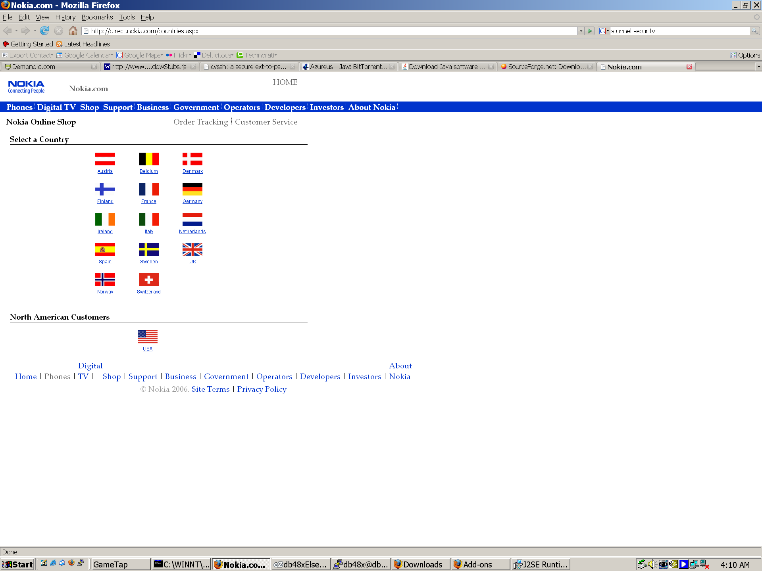This screenshot has height=571, width=762.
Task: Open the list all tabs dropdown
Action: (x=758, y=67)
